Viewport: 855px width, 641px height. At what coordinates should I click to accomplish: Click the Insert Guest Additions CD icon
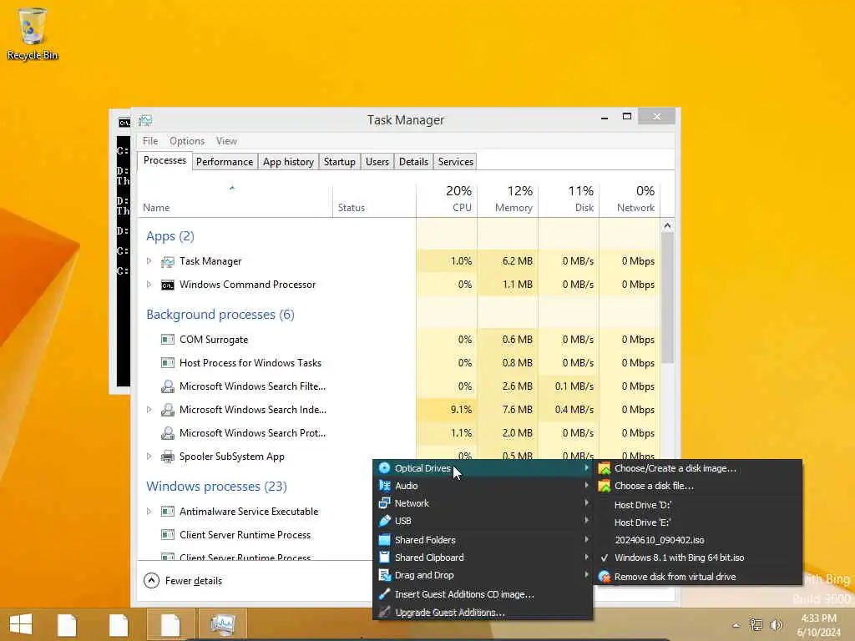[x=384, y=593]
